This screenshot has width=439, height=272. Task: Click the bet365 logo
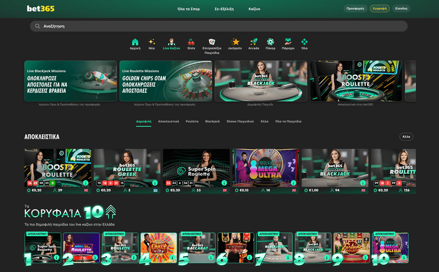coord(41,9)
